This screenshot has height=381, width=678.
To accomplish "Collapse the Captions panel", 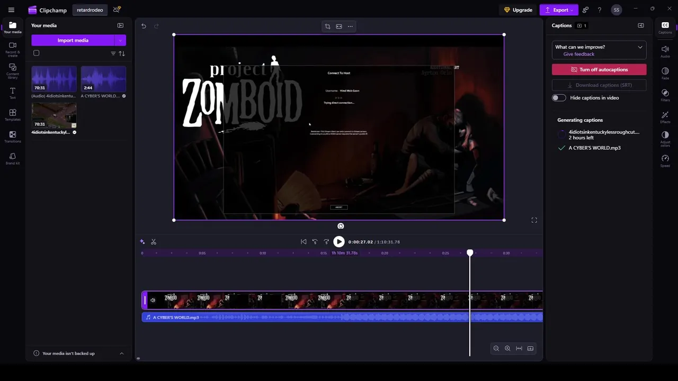I will (640, 25).
